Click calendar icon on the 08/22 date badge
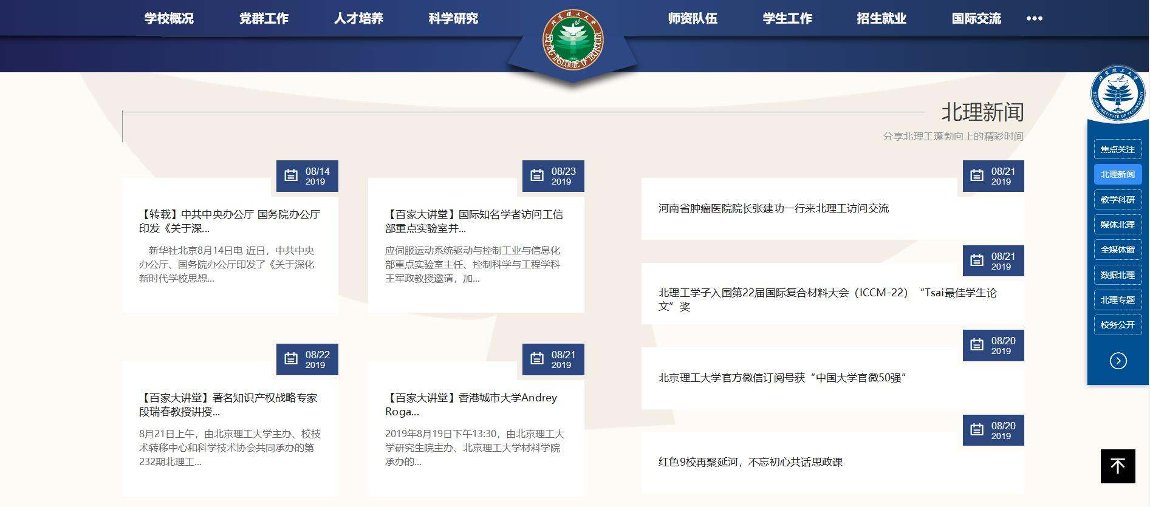The height and width of the screenshot is (507, 1150). coord(291,359)
